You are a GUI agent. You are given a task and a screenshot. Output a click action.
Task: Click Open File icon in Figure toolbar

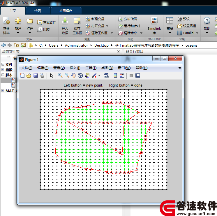pos(29,75)
